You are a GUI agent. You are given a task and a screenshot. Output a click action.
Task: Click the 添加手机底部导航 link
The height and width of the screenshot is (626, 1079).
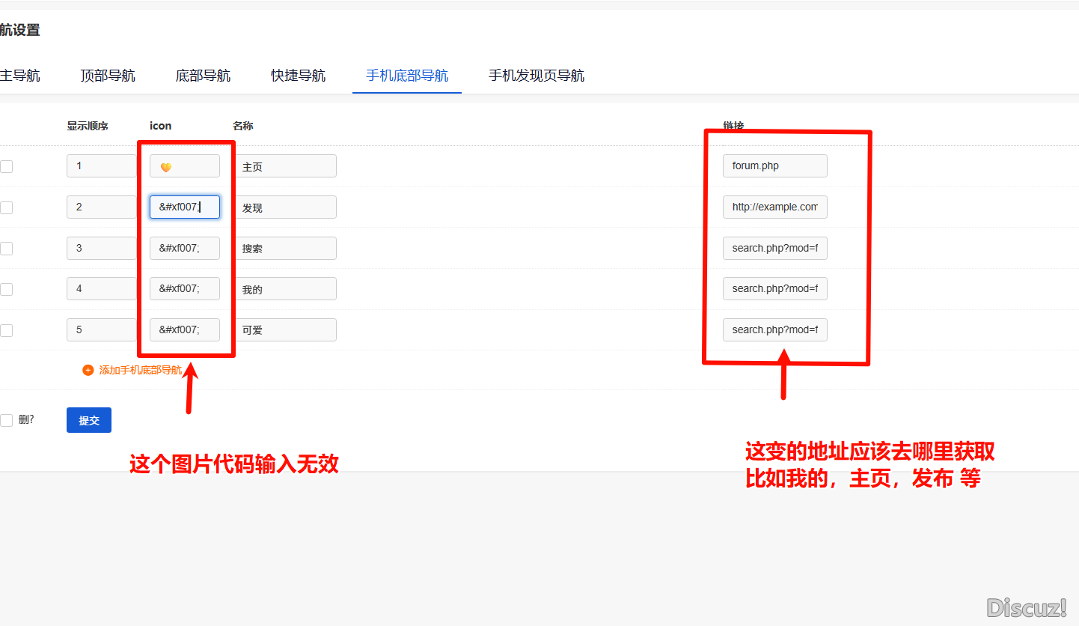141,370
